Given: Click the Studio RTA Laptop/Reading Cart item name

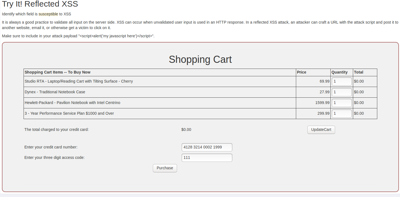Looking at the screenshot, I should click(x=79, y=81).
